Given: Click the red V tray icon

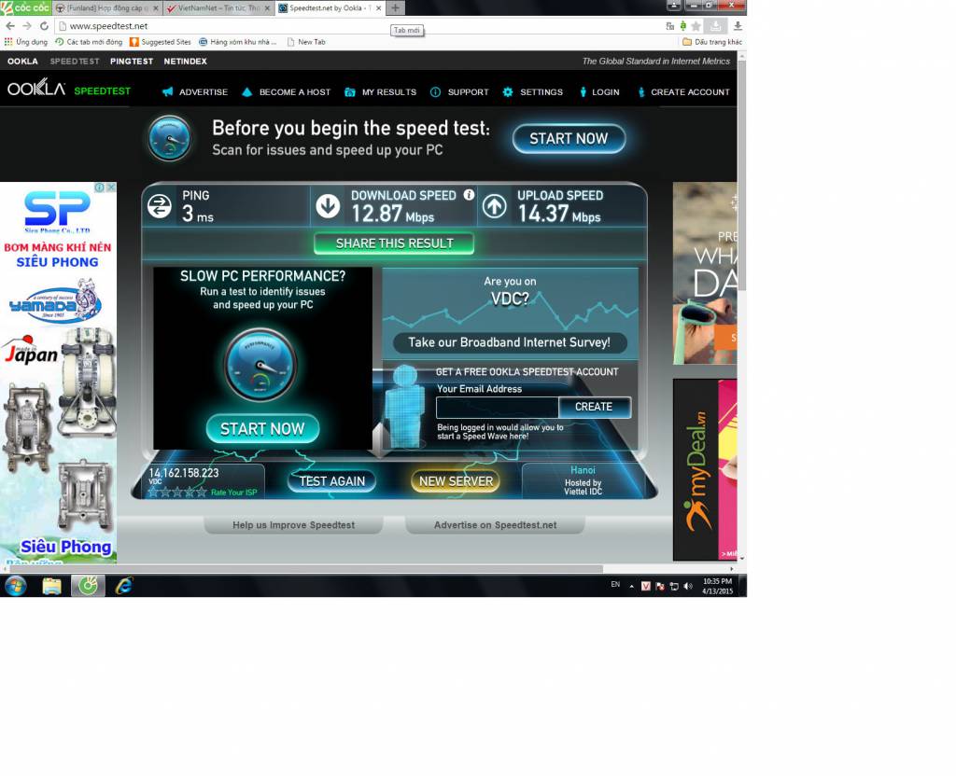Looking at the screenshot, I should [646, 586].
